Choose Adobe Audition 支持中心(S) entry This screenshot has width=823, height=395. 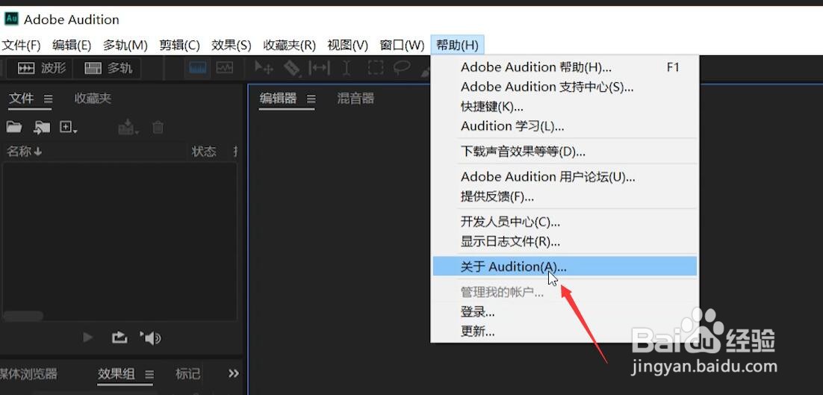[565, 87]
